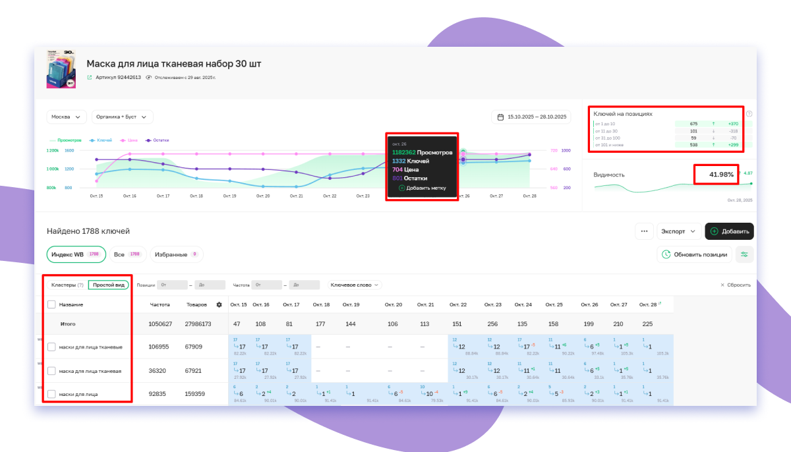Viewport: 791px width, 452px height.
Task: Switch to the Избранные tab
Action: [x=177, y=254]
